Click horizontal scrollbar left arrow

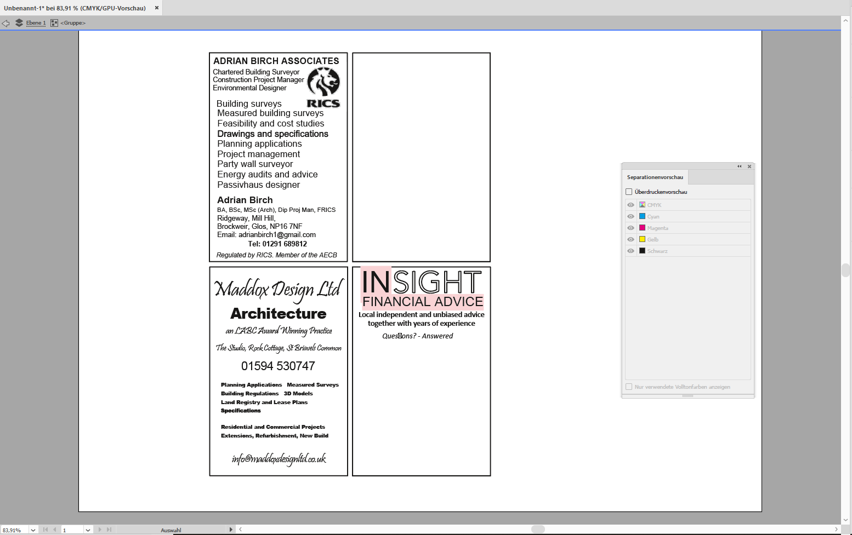(x=240, y=530)
